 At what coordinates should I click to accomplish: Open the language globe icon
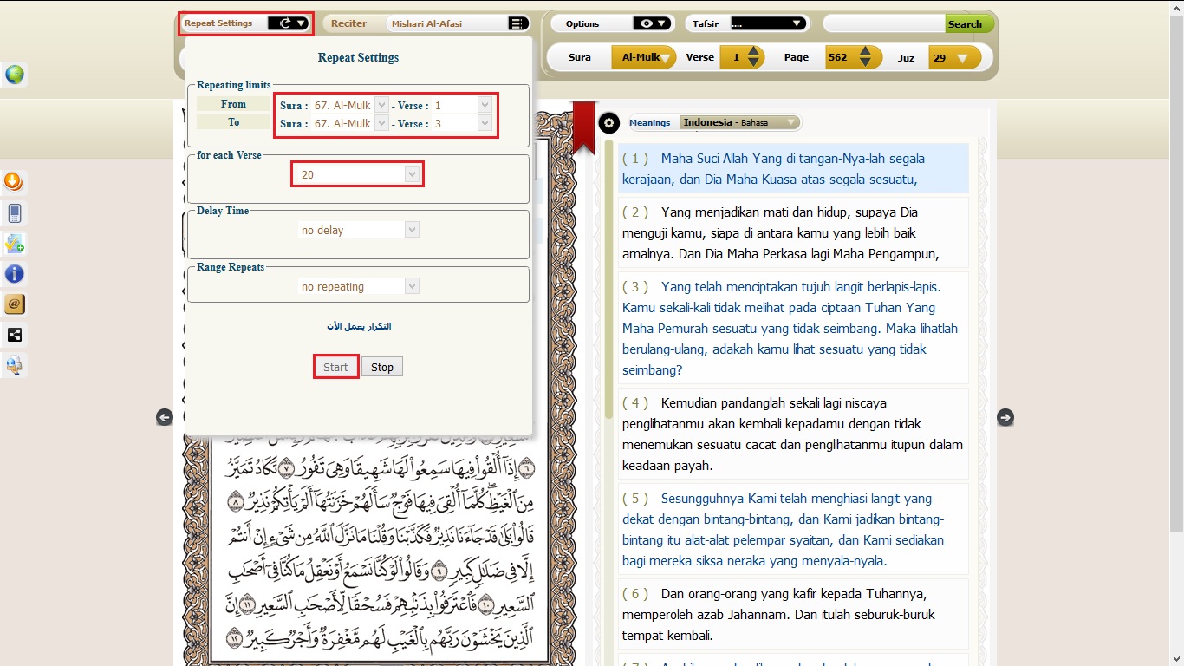click(x=14, y=75)
